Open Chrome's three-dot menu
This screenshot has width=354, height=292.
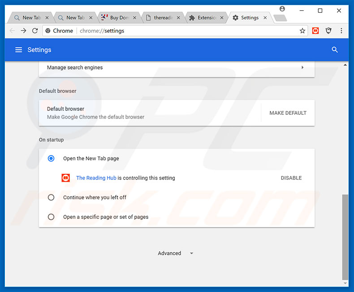tap(341, 31)
